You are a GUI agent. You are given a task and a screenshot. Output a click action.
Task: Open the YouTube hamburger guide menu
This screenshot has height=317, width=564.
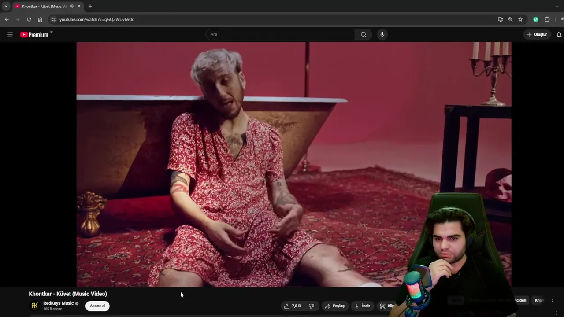(10, 34)
